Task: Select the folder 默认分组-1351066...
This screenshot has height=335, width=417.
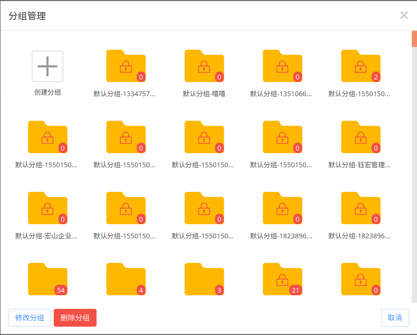Action: (282, 66)
